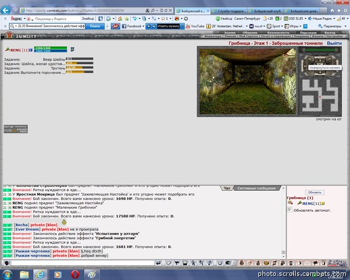
Task: Click the Windows Start button
Action: pyautogui.click(x=8, y=274)
